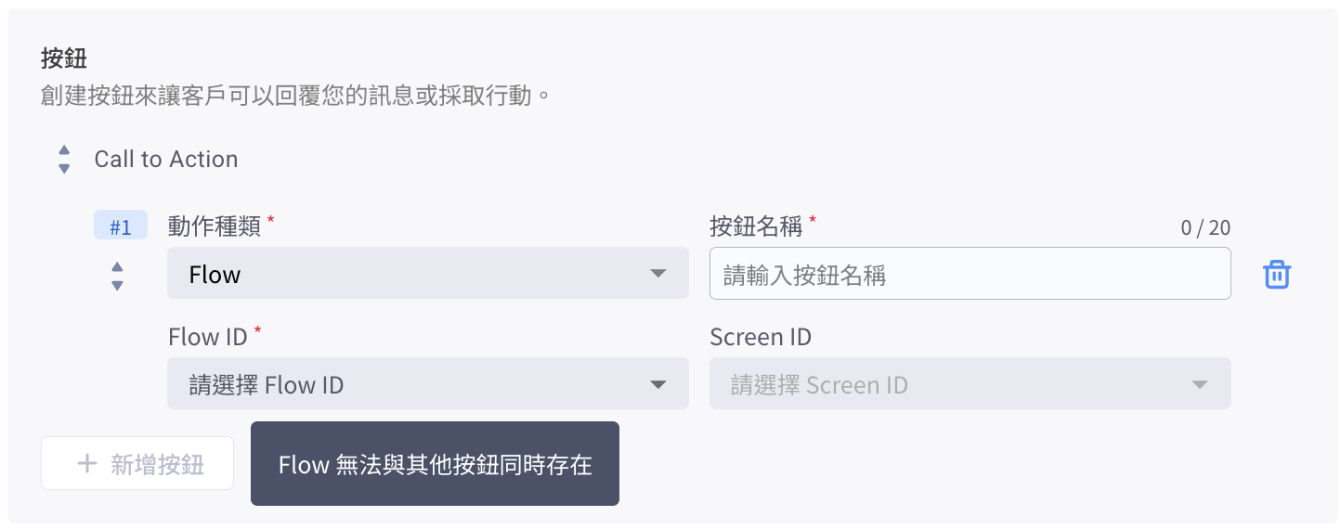Viewport: 1341px width, 529px height.
Task: Click the Flow ID field label
Action: (208, 337)
